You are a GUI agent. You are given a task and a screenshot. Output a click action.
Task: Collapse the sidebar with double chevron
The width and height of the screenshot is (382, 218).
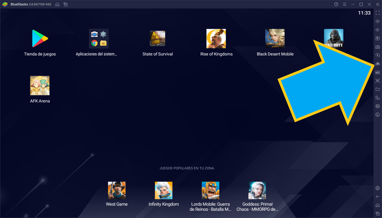[378, 4]
